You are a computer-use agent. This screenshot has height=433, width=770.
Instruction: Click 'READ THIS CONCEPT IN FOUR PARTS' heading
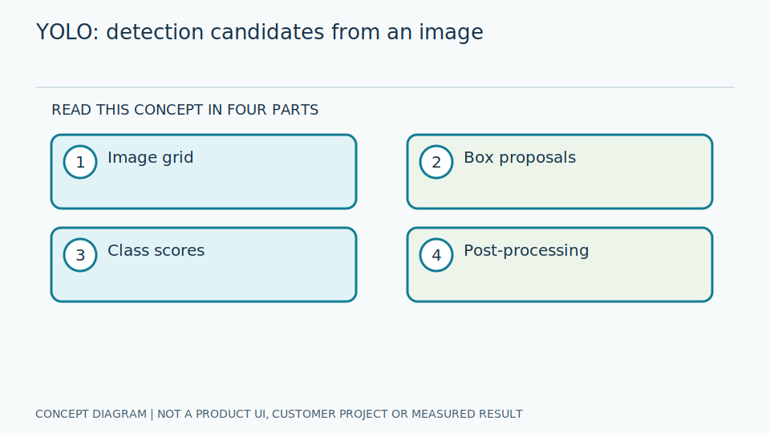tap(184, 110)
